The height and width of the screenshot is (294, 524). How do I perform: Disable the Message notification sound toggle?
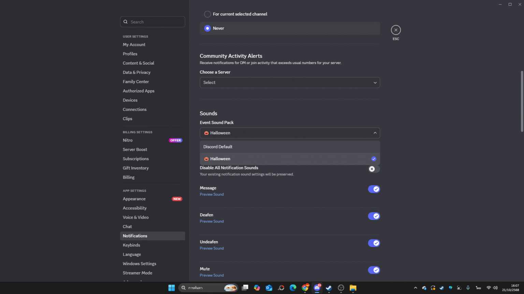(x=374, y=189)
